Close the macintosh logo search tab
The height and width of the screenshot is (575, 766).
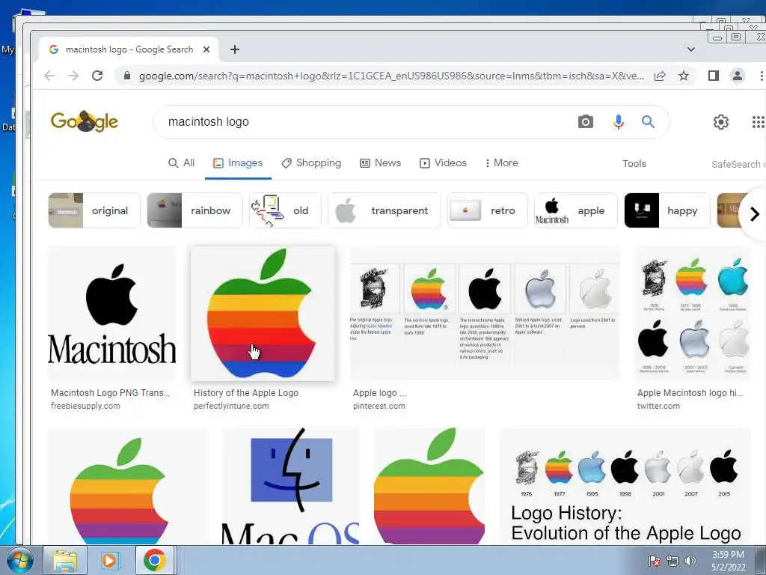206,49
